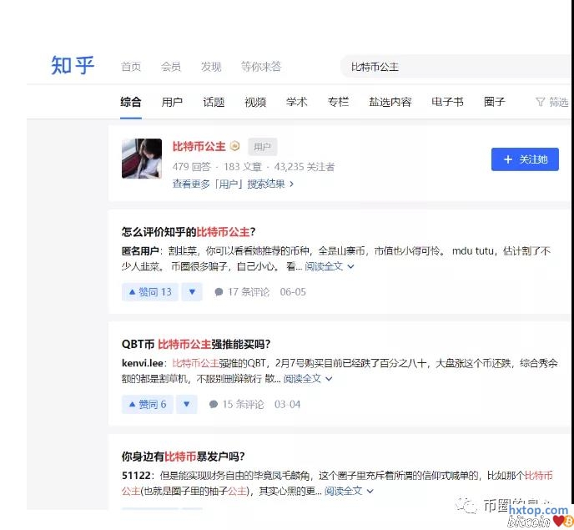Upvote the answer with 赞同 6
574x530 pixels.
147,404
